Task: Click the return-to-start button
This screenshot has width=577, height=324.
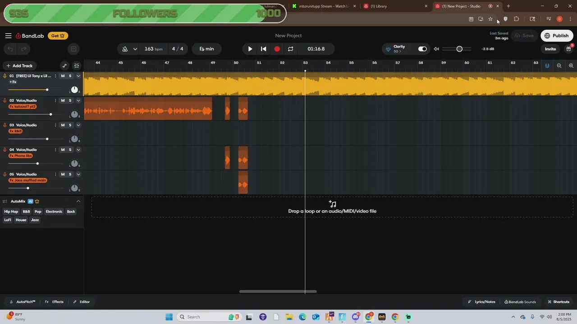Action: (264, 49)
